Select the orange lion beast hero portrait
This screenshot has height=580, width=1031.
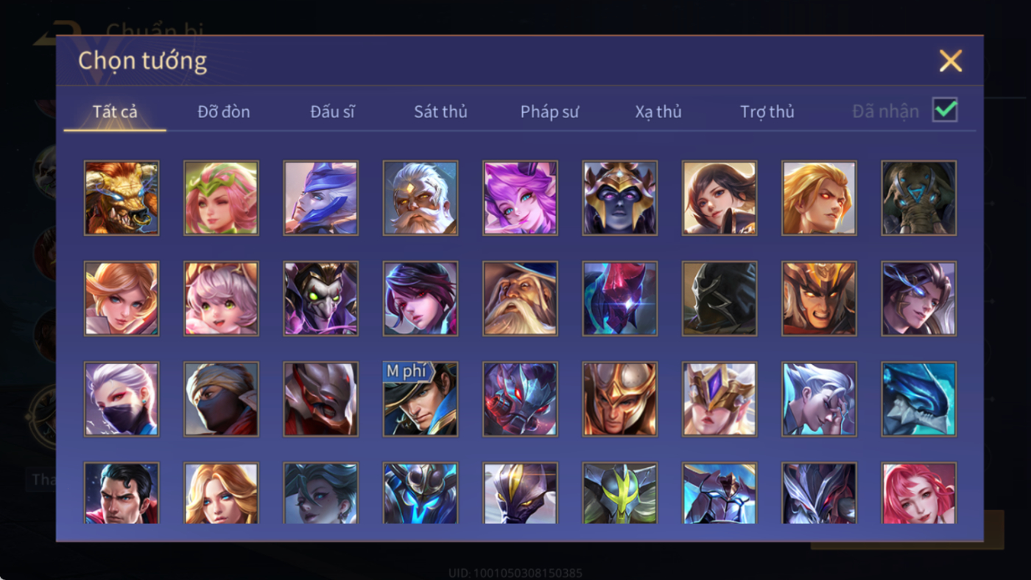pos(122,198)
